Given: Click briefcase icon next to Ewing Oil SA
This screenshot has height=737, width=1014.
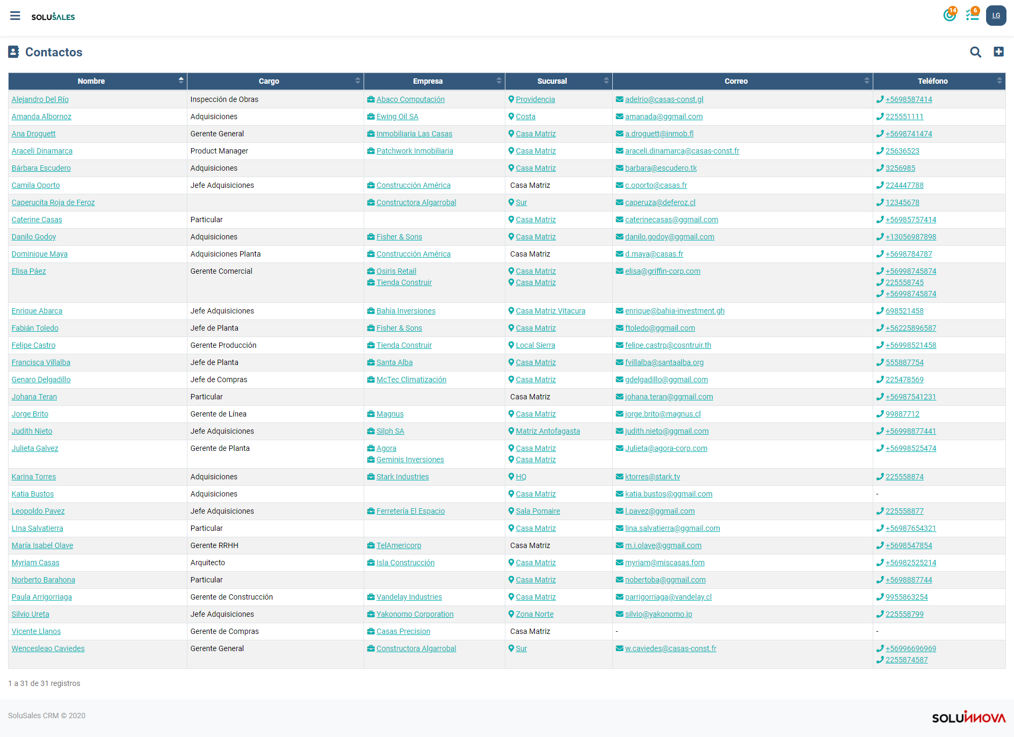Looking at the screenshot, I should [x=371, y=116].
